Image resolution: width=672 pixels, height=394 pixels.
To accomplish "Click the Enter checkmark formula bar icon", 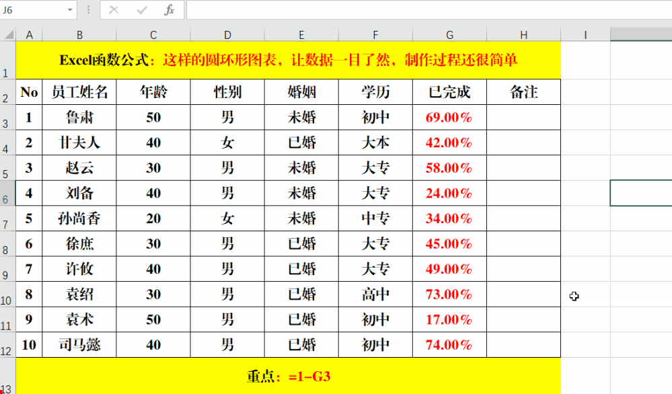I will pos(142,9).
